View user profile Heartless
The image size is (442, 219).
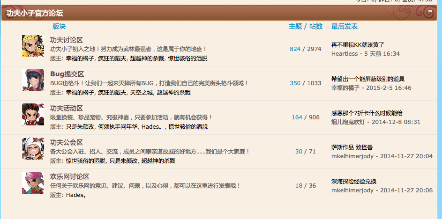(x=344, y=54)
